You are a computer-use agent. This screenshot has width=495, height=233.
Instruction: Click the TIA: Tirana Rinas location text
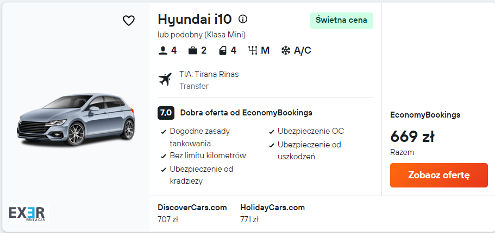(209, 74)
